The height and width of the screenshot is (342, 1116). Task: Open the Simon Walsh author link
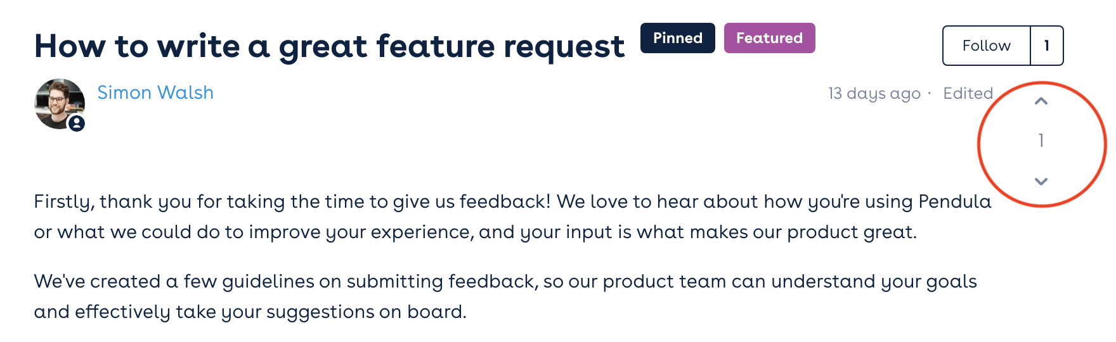point(155,92)
